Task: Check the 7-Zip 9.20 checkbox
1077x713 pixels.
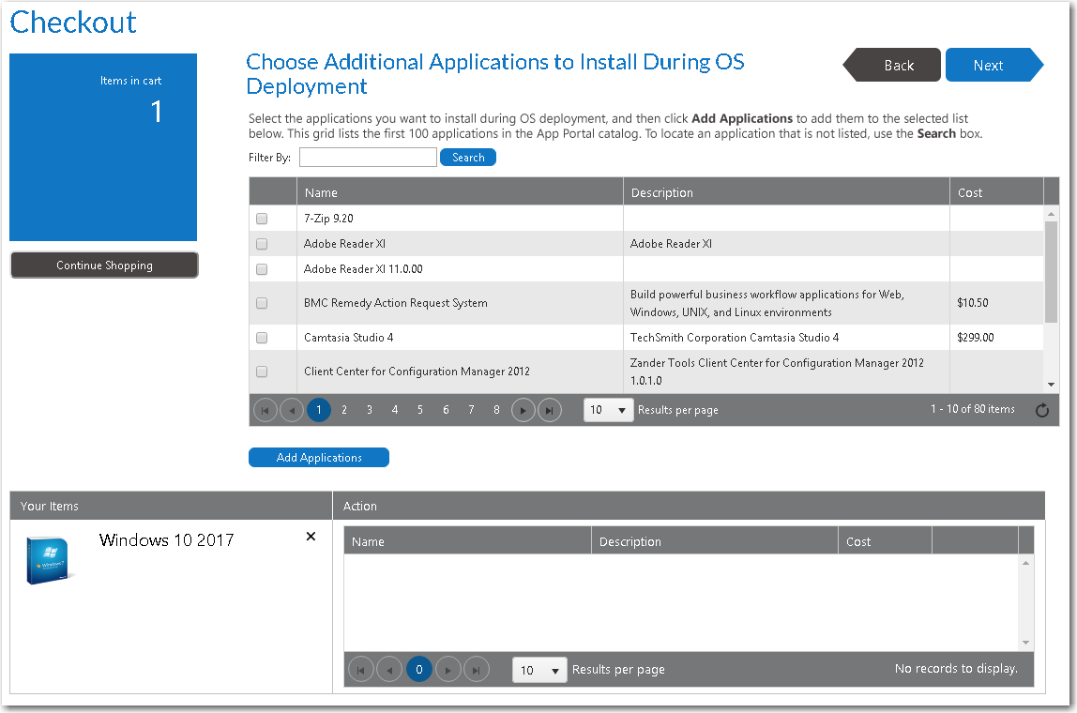Action: coord(262,219)
